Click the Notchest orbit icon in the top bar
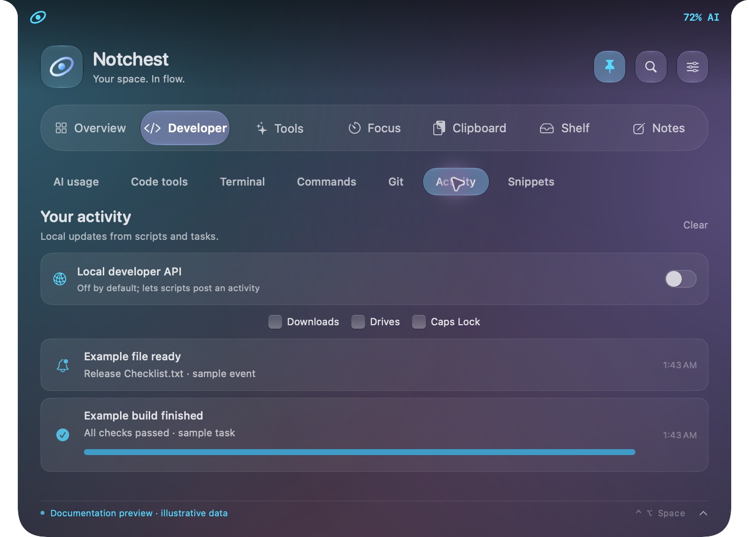 pos(38,17)
